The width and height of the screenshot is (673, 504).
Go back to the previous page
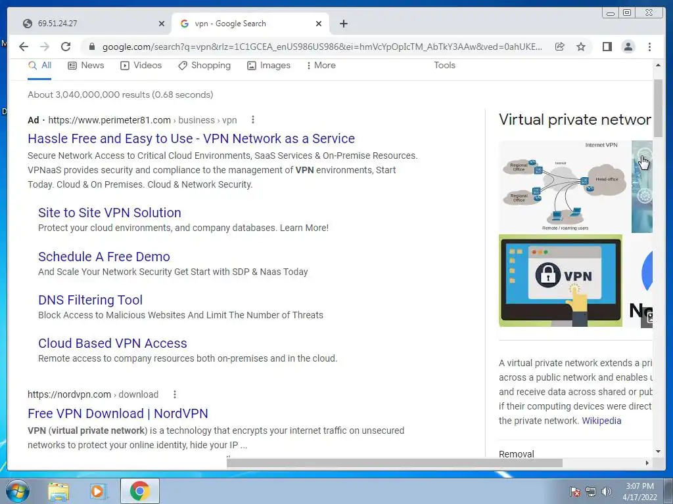point(24,47)
